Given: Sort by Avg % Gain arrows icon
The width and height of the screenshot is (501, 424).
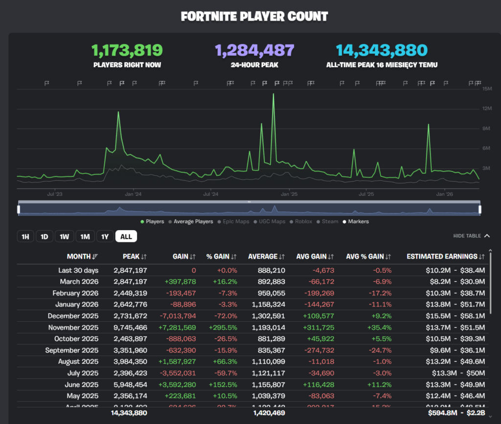Looking at the screenshot, I should (x=388, y=257).
